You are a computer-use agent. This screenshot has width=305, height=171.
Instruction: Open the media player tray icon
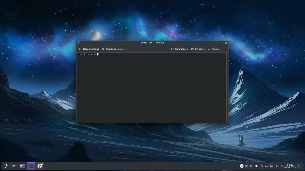pos(252,166)
